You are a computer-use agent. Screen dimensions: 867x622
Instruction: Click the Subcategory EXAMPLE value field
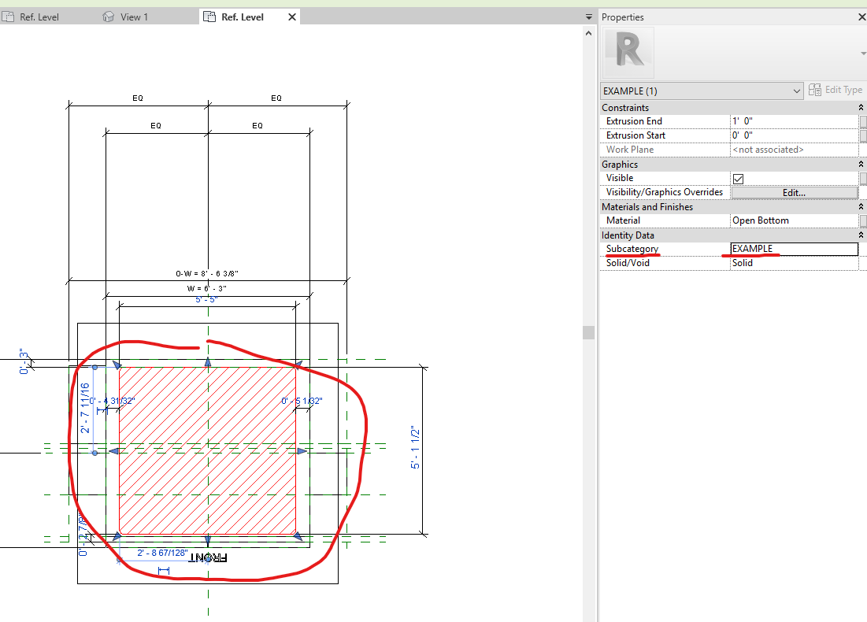[x=794, y=249]
